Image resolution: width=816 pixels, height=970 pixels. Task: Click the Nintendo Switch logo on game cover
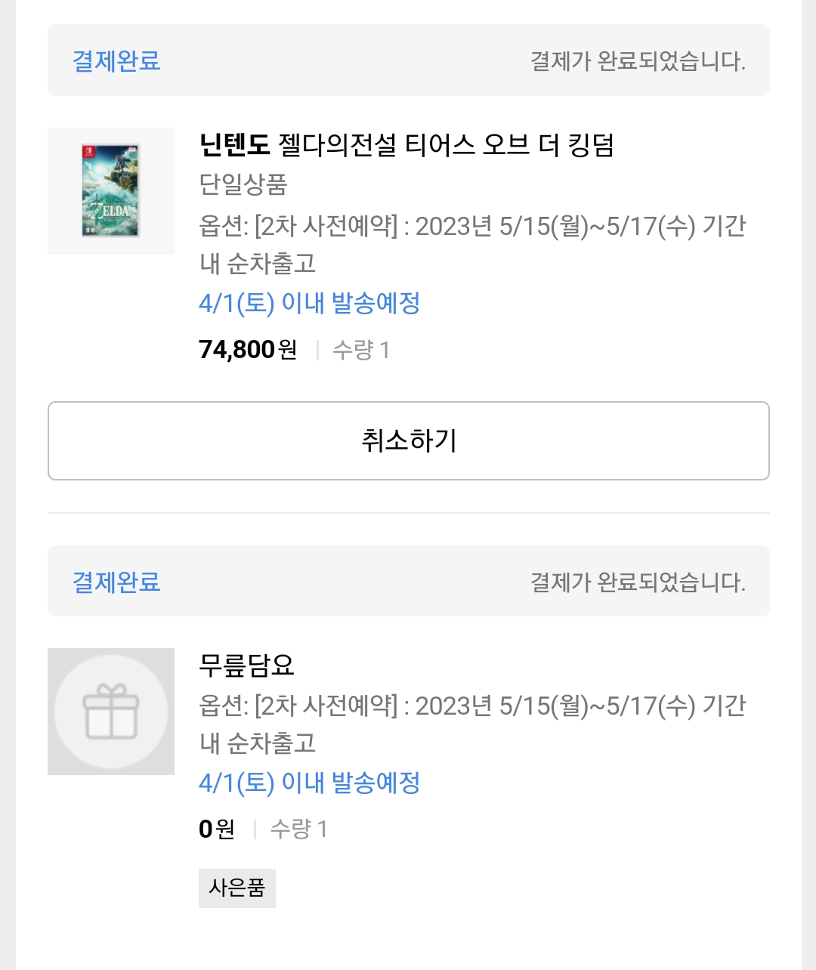pos(88,153)
